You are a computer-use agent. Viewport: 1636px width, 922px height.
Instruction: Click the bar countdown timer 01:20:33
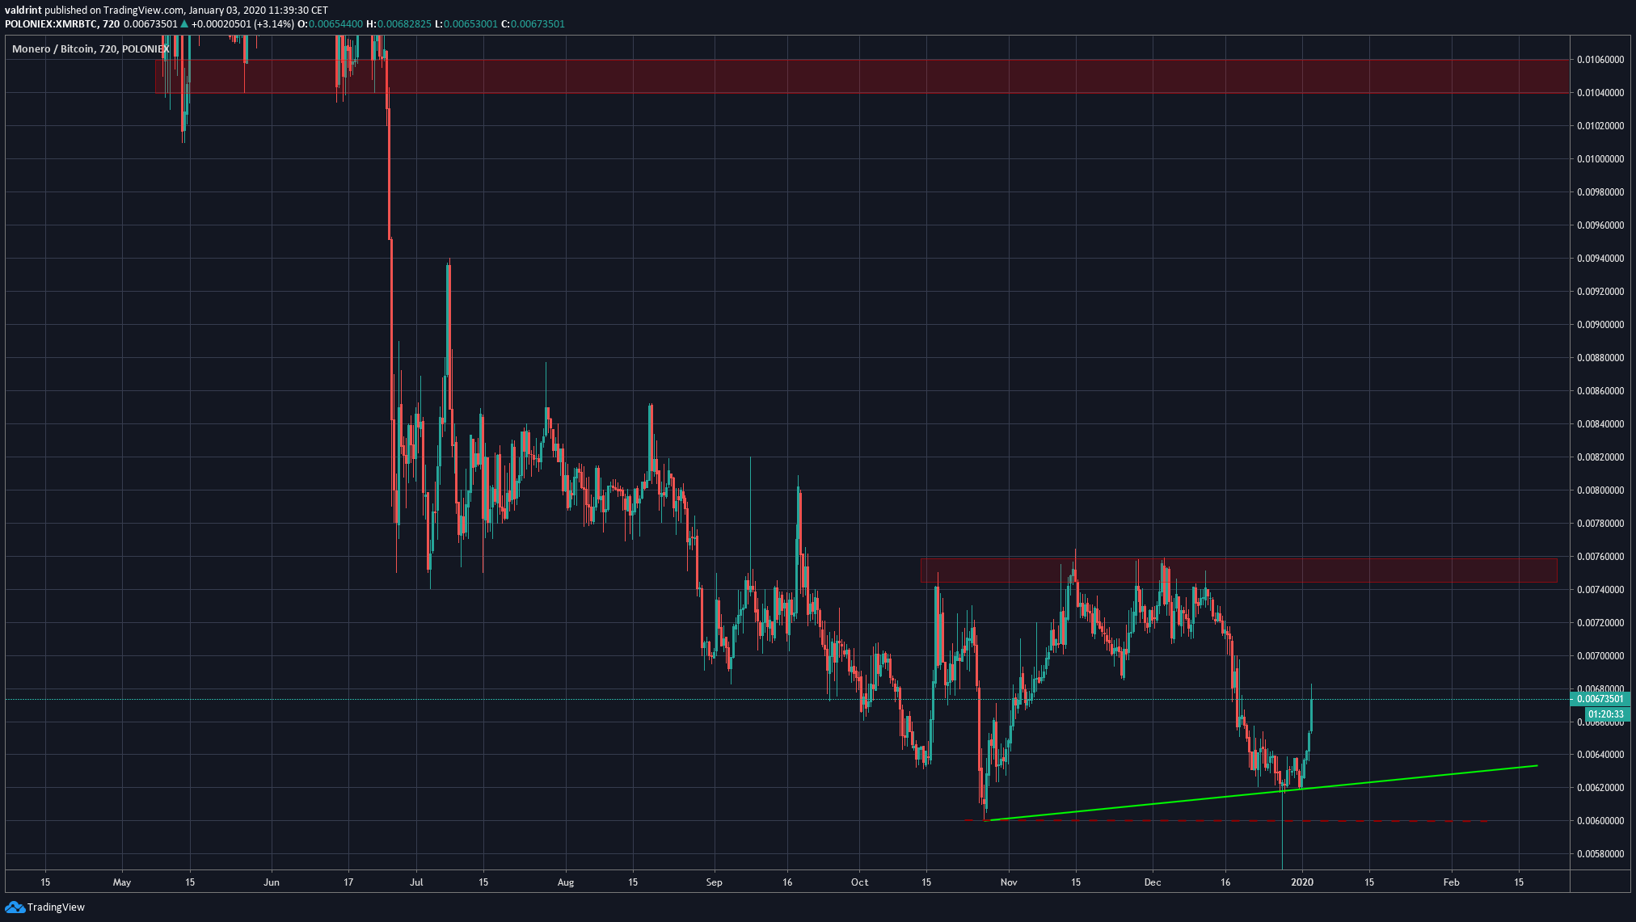point(1609,714)
